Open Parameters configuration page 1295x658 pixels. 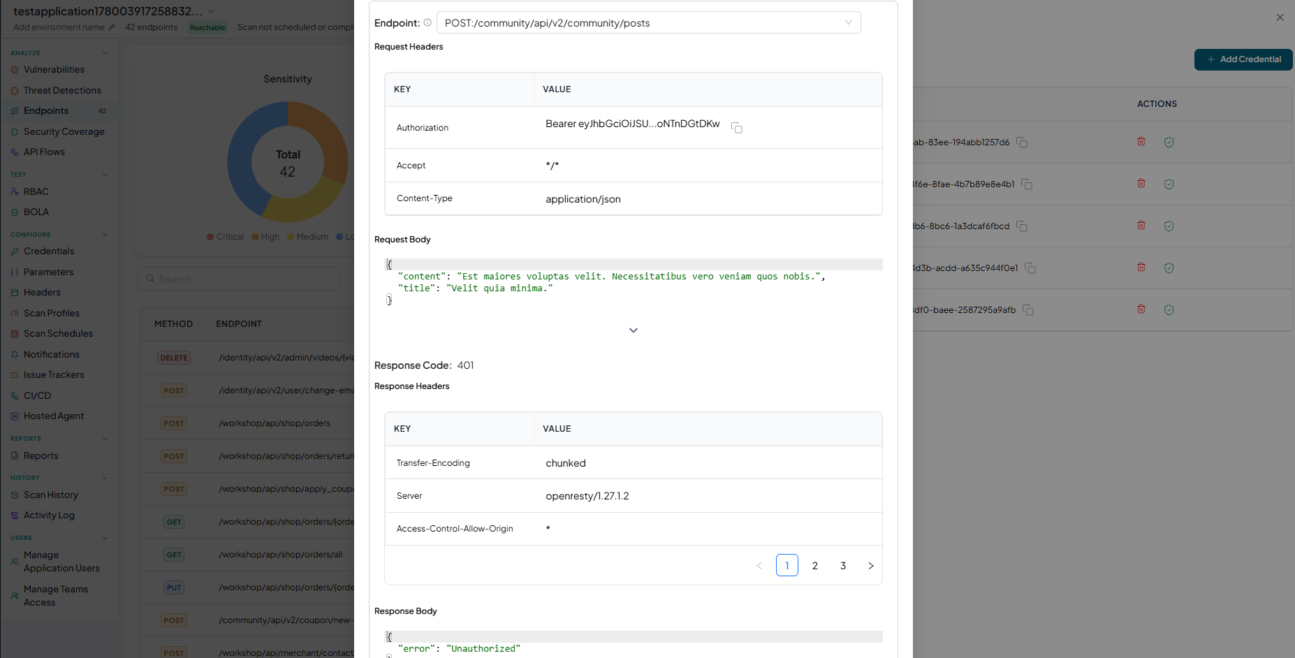(x=48, y=272)
